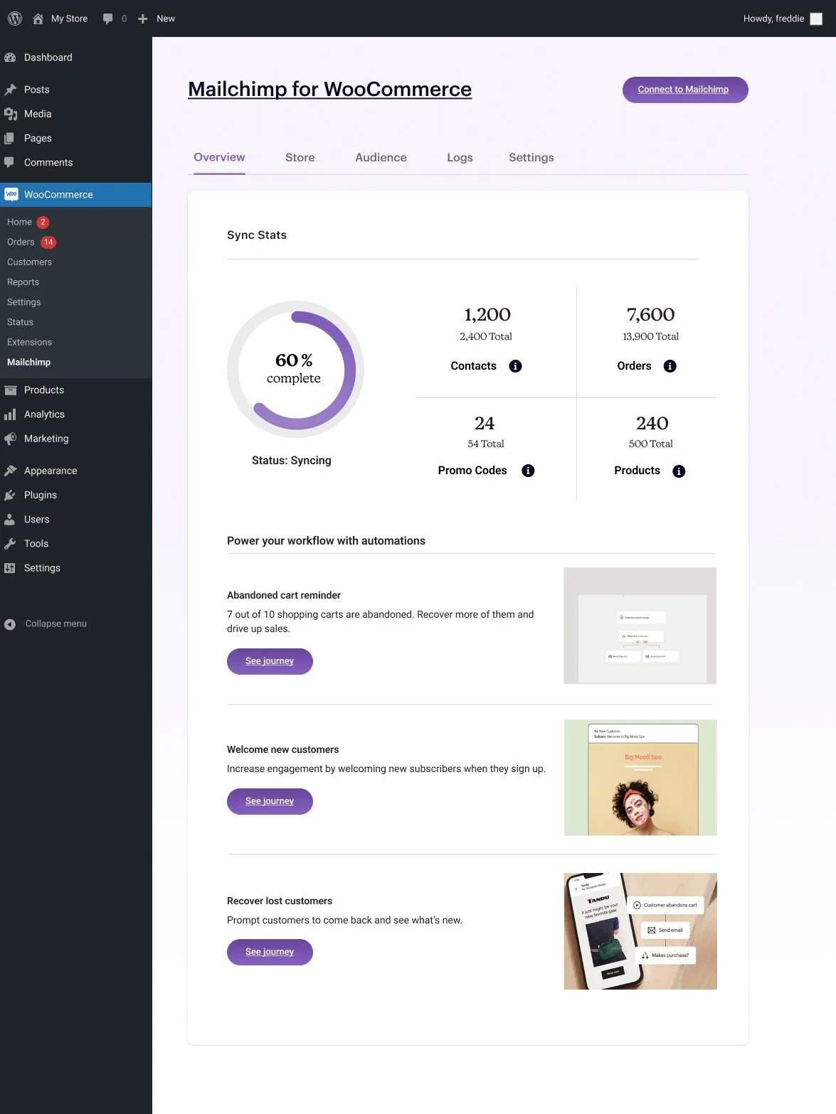Screen dimensions: 836x1114
Task: Click the Sync Stats heading
Action: click(x=257, y=235)
